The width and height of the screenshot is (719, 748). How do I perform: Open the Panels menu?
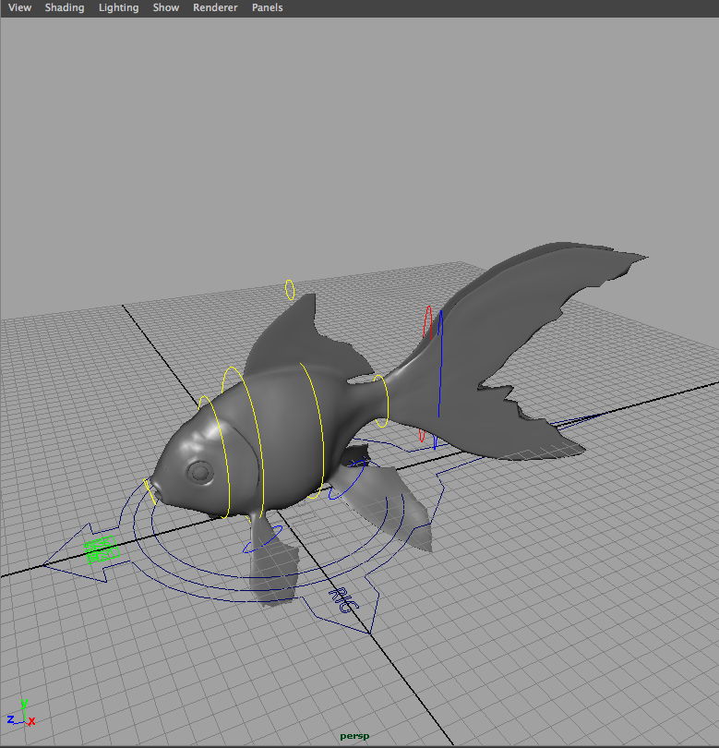pos(268,7)
